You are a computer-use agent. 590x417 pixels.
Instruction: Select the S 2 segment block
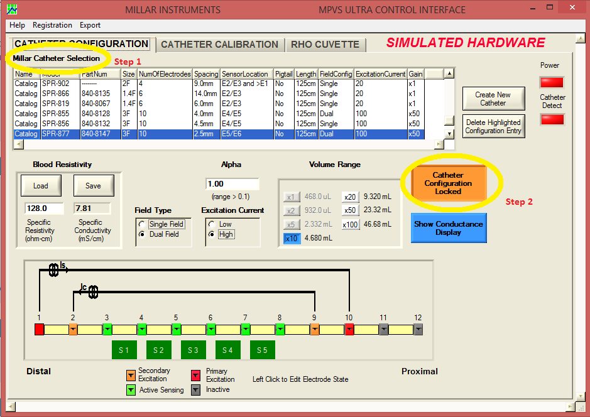[159, 350]
